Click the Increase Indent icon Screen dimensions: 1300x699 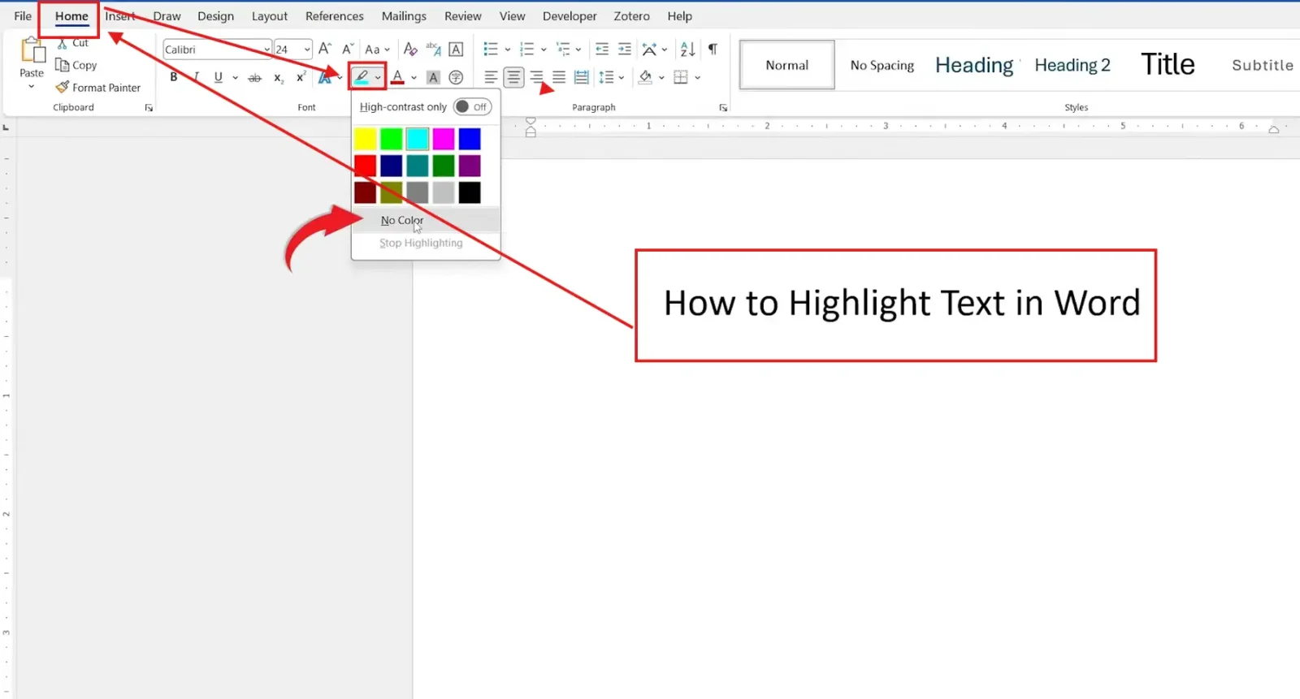(x=624, y=50)
